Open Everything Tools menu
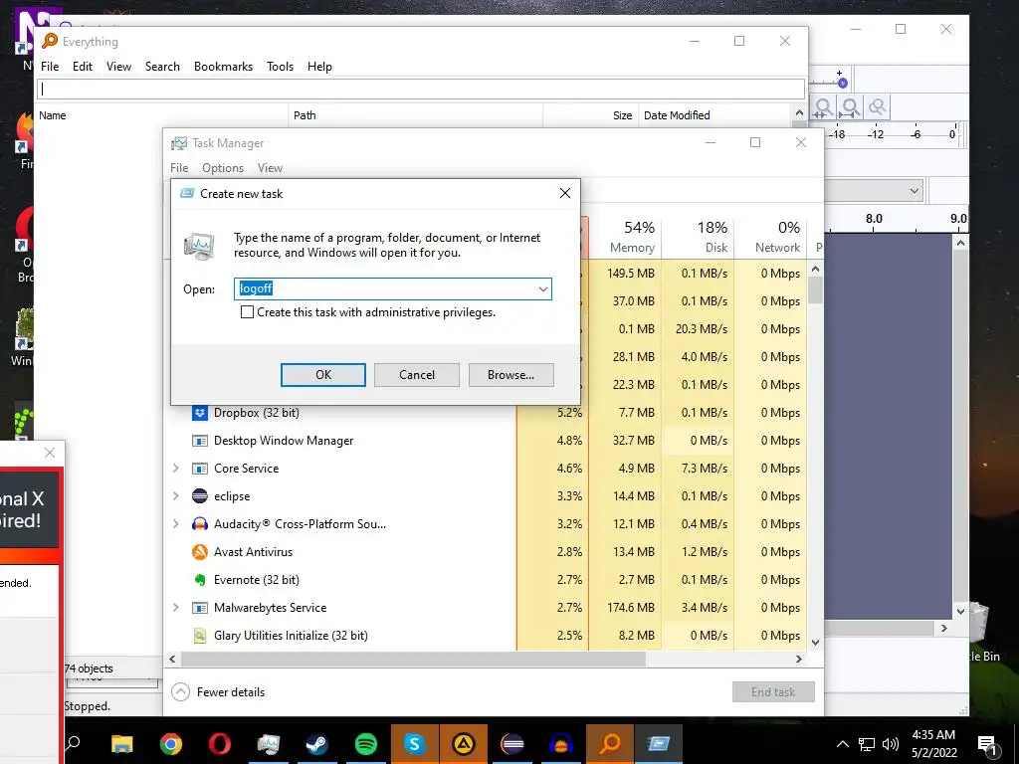The width and height of the screenshot is (1019, 764). [x=280, y=67]
